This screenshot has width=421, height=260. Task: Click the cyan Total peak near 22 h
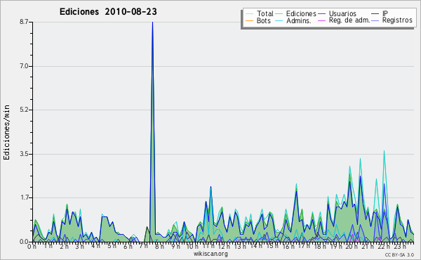pos(385,152)
